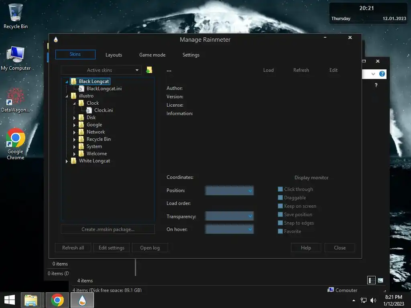Click the blue help icon in the background window
The width and height of the screenshot is (411, 308).
tap(382, 74)
